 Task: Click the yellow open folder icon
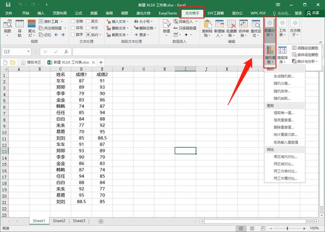click(x=13, y=62)
